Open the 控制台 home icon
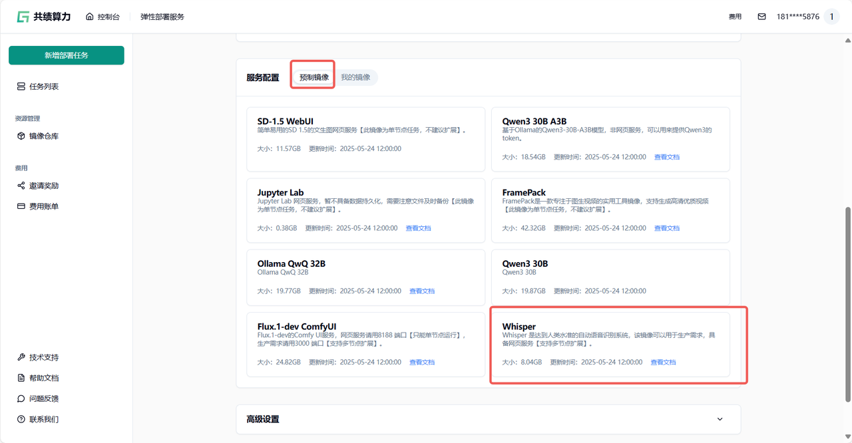Image resolution: width=852 pixels, height=443 pixels. [90, 17]
